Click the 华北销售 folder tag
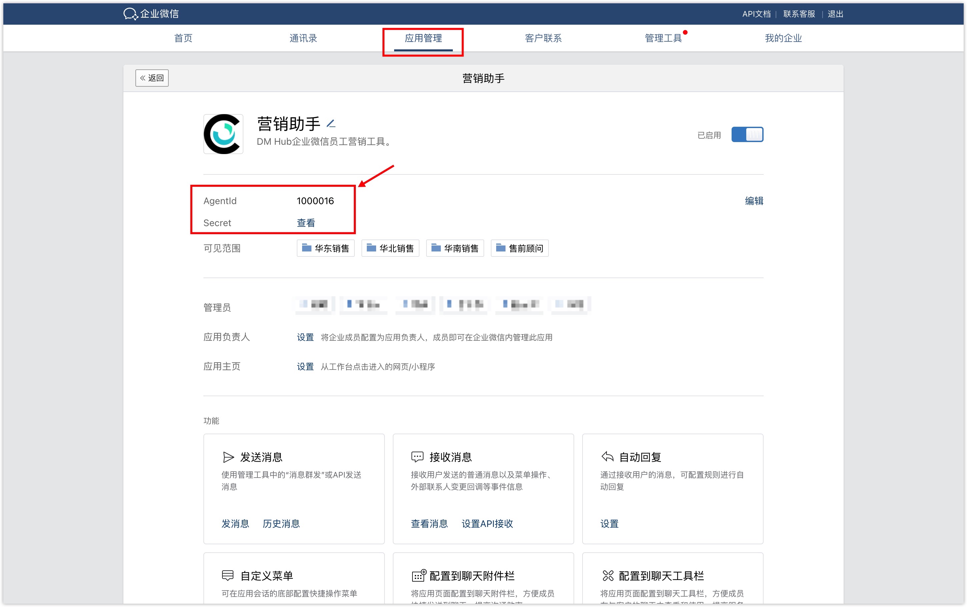Image resolution: width=967 pixels, height=607 pixels. [x=390, y=248]
